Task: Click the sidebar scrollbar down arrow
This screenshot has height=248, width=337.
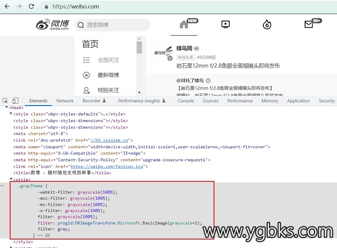Action: [x=139, y=92]
